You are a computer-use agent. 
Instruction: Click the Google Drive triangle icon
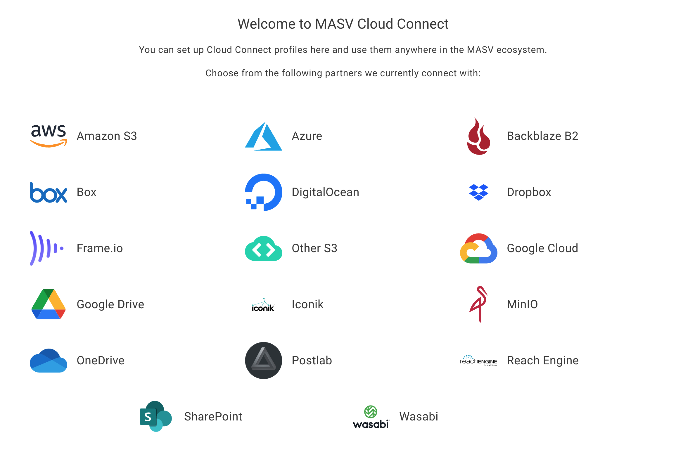[48, 304]
